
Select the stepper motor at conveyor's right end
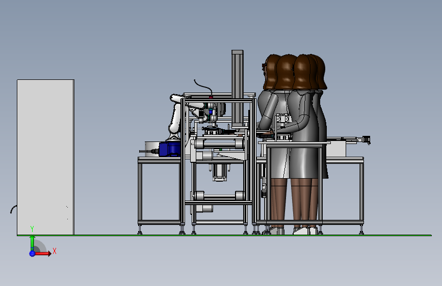click(x=366, y=139)
